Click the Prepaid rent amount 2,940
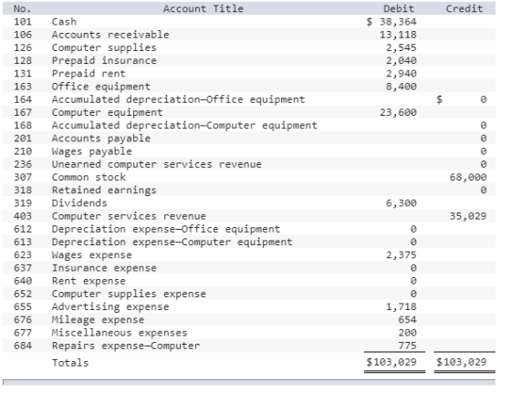Image resolution: width=511 pixels, height=393 pixels. pyautogui.click(x=401, y=73)
